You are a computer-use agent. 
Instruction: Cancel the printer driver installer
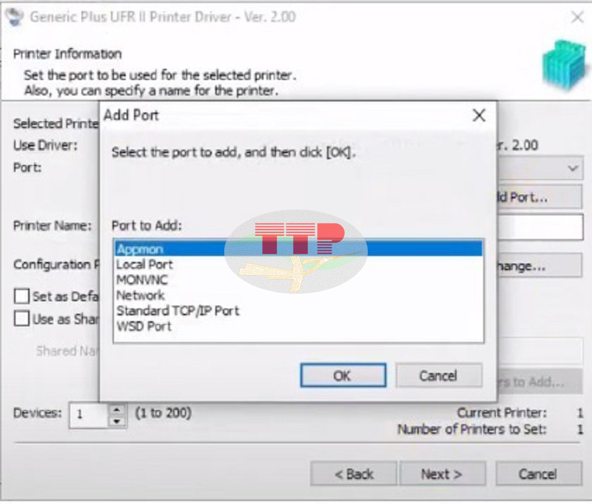point(539,474)
